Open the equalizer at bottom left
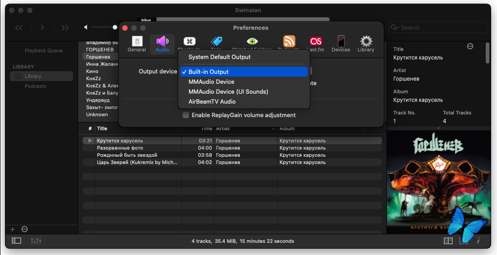This screenshot has height=255, width=497. [36, 241]
